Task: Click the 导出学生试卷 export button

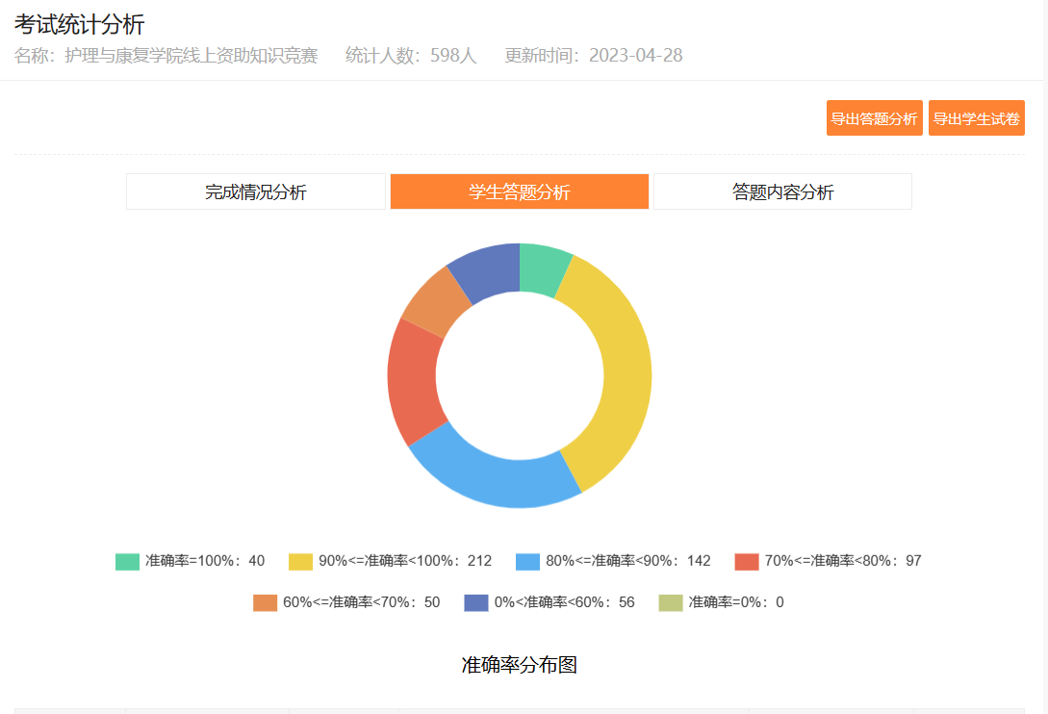Action: (976, 118)
